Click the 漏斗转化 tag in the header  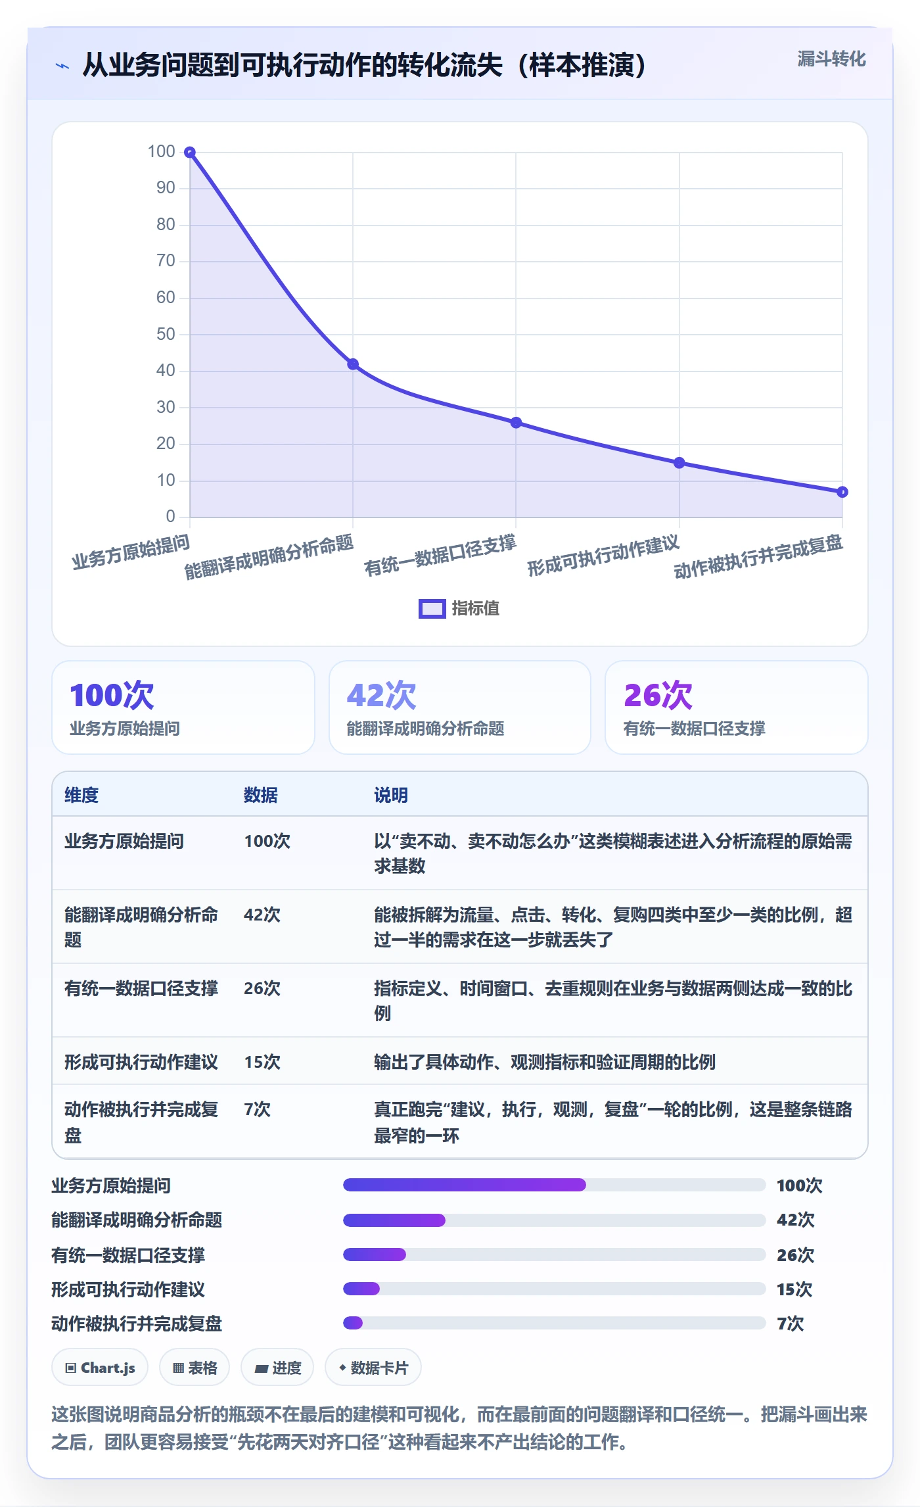(831, 59)
